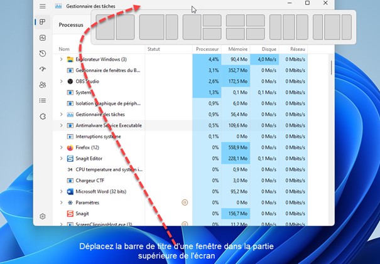Select the Processus page icon in sidebar

click(x=43, y=22)
